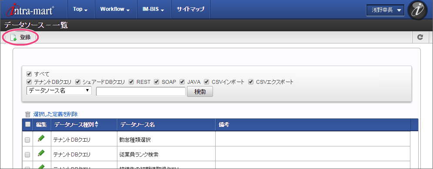The height and width of the screenshot is (169, 433).
Task: Click the 勤怠種類選択 data source name
Action: click(x=135, y=140)
